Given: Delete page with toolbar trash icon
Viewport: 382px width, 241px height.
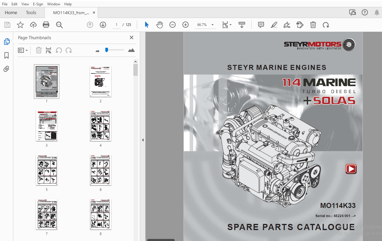Looking at the screenshot, I should coord(313,25).
